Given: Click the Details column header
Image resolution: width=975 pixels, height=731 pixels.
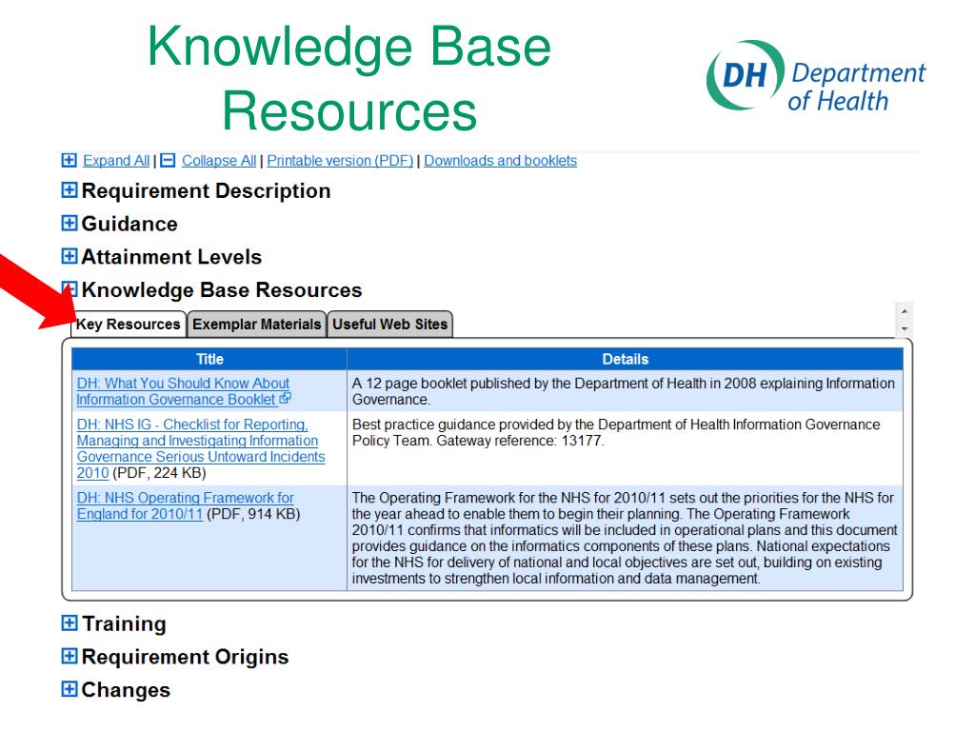Looking at the screenshot, I should coord(625,359).
